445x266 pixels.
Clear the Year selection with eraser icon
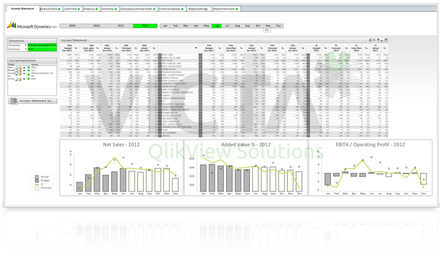coord(17,68)
